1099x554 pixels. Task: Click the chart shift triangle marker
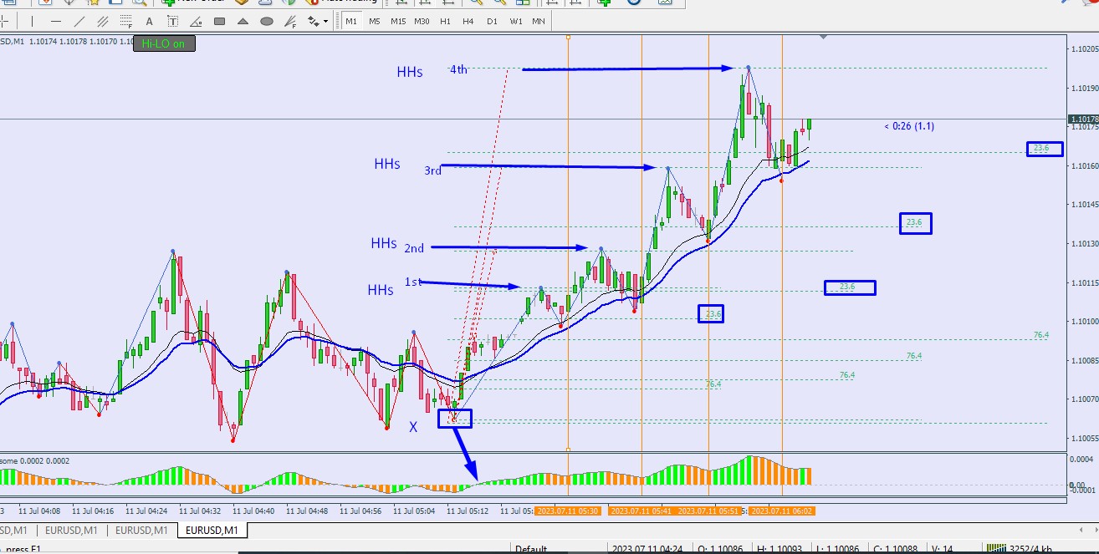(825, 37)
